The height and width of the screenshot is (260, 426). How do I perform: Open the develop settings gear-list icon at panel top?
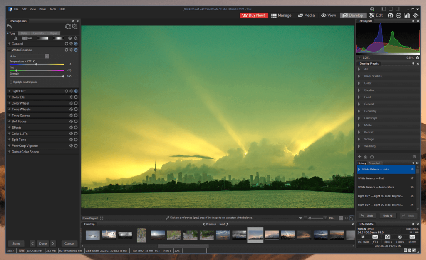[x=75, y=26]
